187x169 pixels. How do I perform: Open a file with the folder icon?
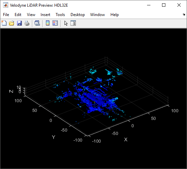tap(12, 23)
